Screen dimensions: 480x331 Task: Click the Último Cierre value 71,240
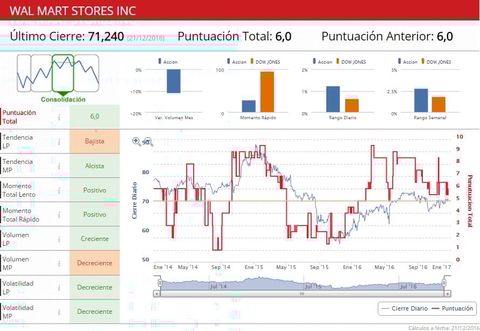click(106, 37)
